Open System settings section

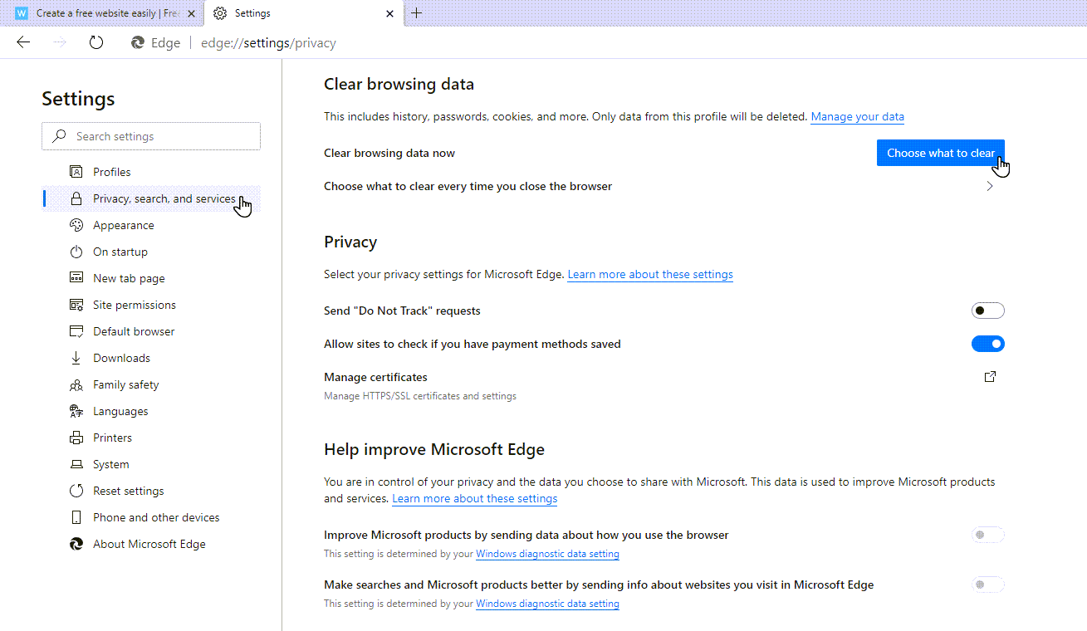click(x=151, y=464)
